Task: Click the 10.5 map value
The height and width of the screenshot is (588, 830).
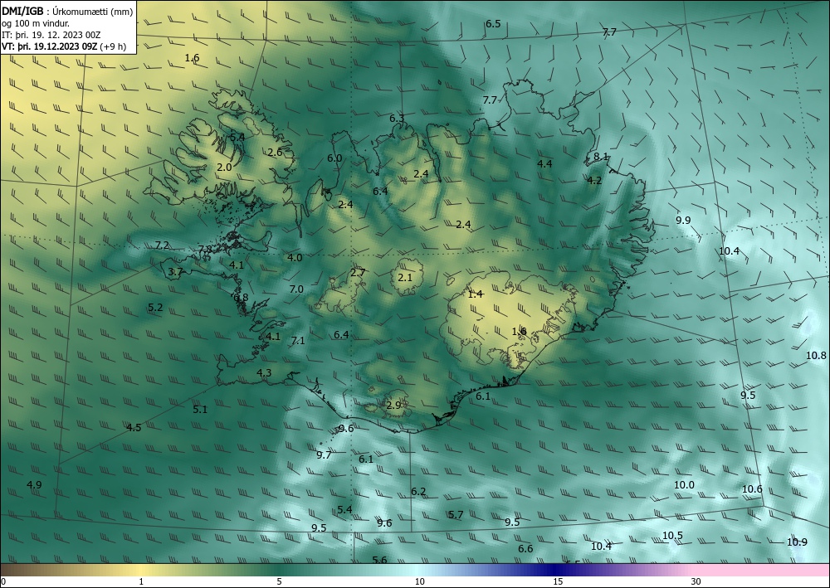Action: point(673,536)
